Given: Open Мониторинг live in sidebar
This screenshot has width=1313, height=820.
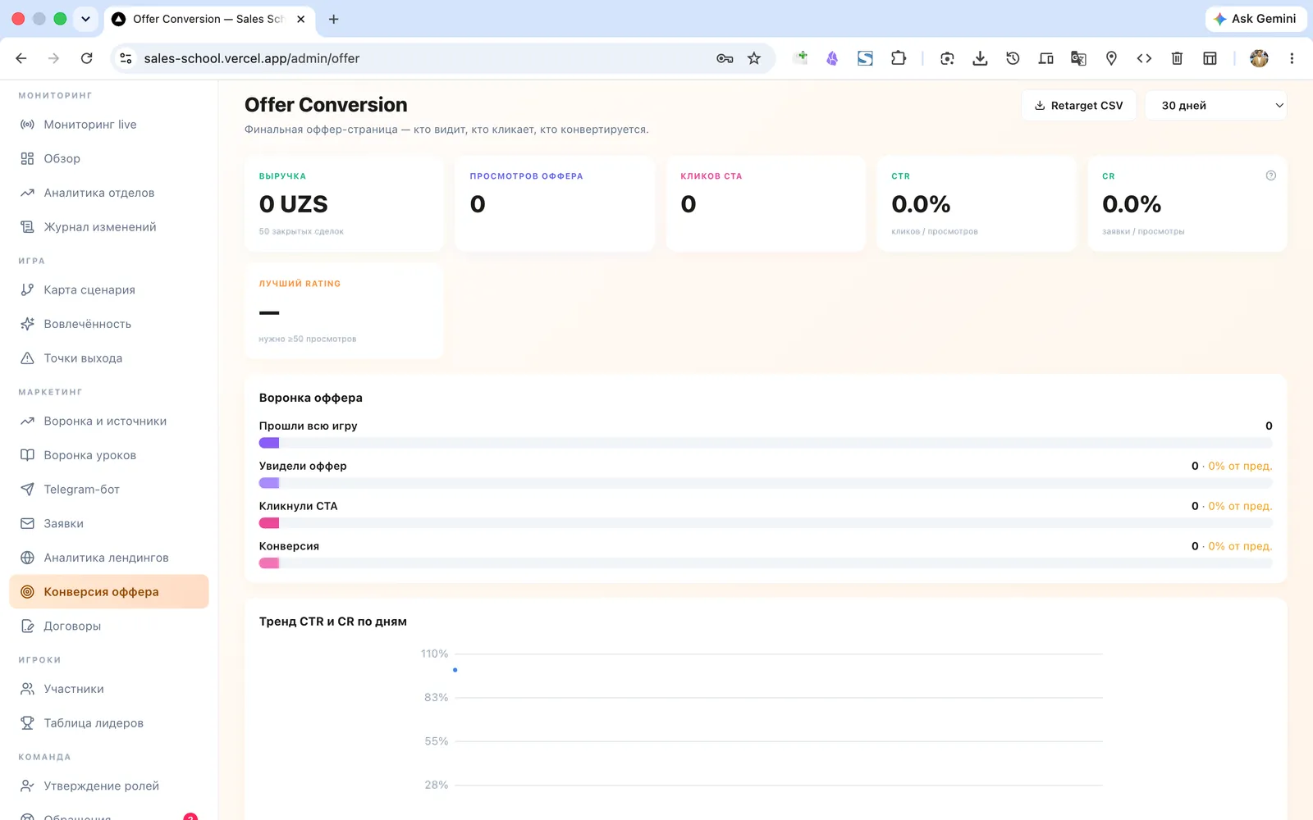Looking at the screenshot, I should pos(109,125).
